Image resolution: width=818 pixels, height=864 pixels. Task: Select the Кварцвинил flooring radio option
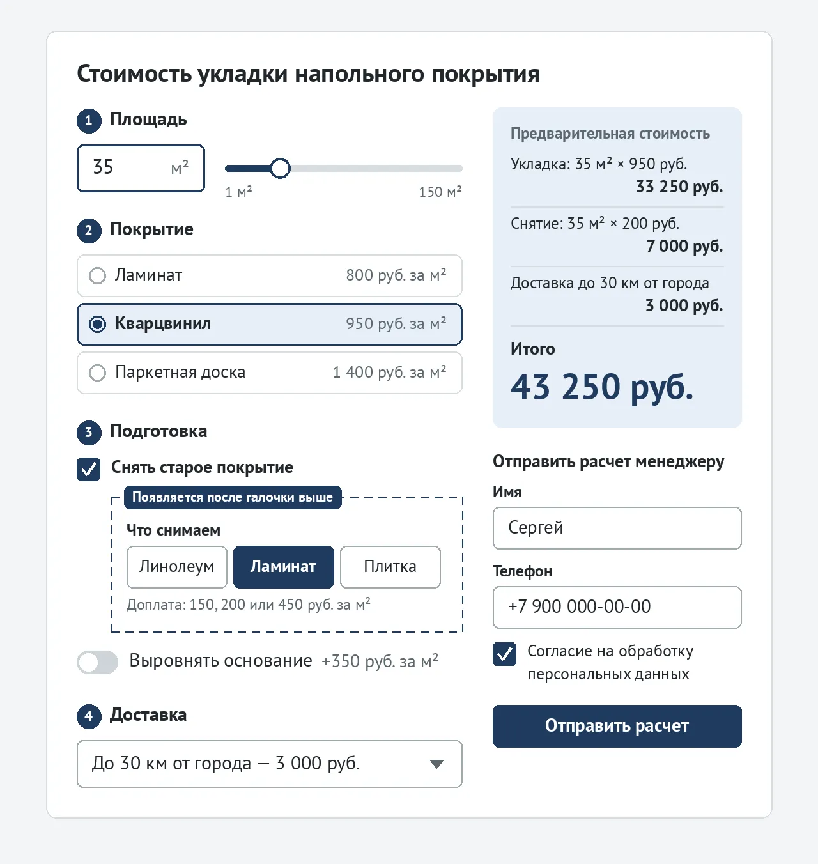[x=269, y=324]
